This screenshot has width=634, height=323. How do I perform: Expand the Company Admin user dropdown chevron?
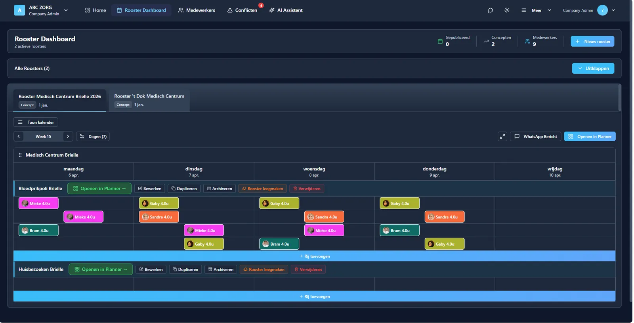tap(613, 10)
